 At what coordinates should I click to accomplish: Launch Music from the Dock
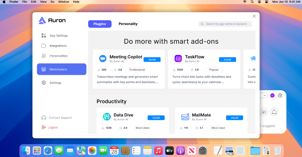tap(159, 151)
